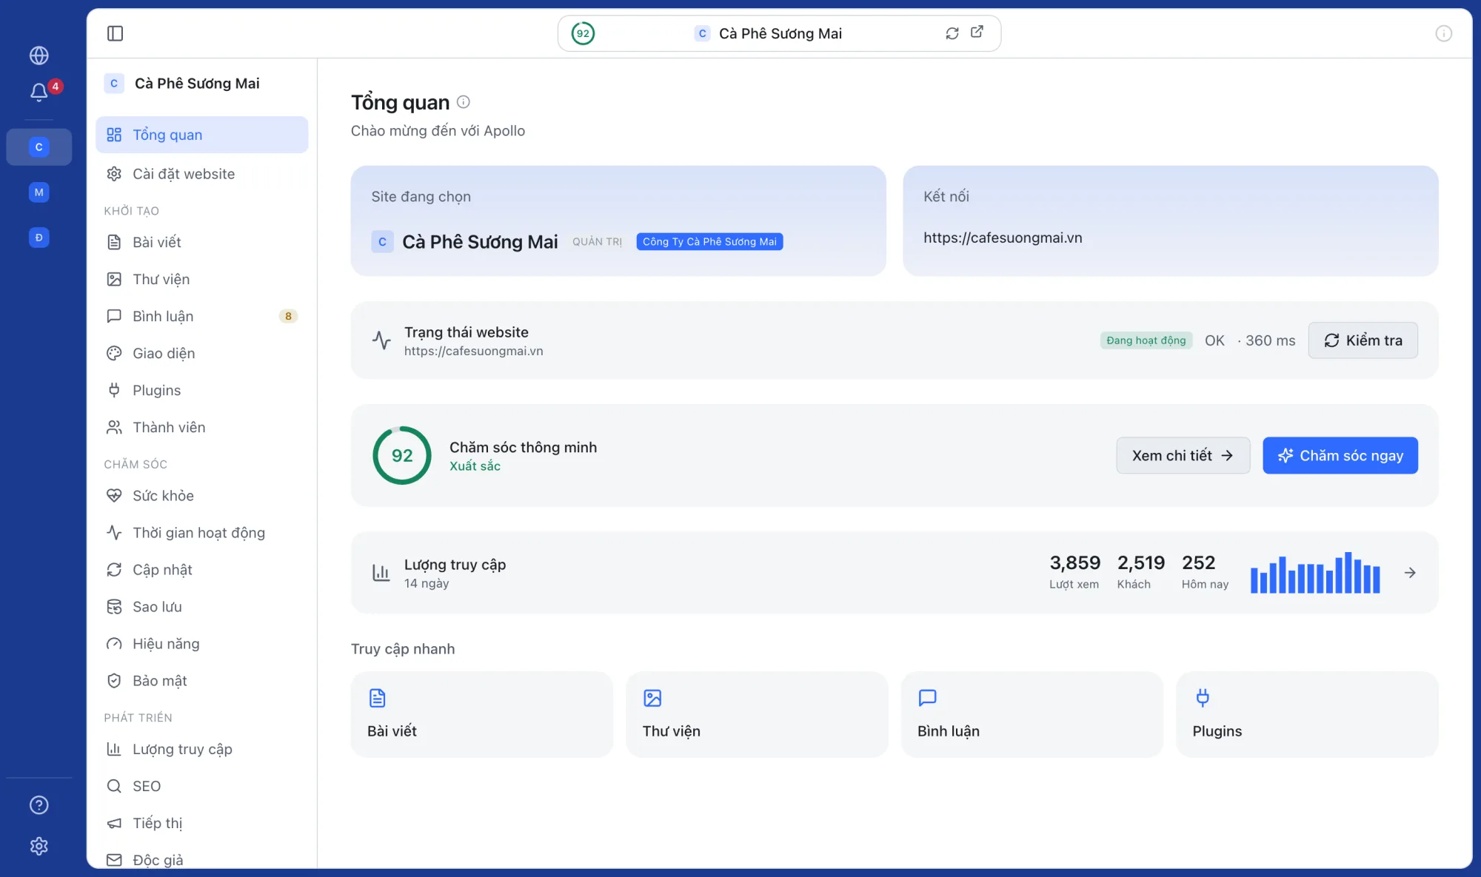1481x877 pixels.
Task: Click Chăm sóc ngay button
Action: point(1340,456)
